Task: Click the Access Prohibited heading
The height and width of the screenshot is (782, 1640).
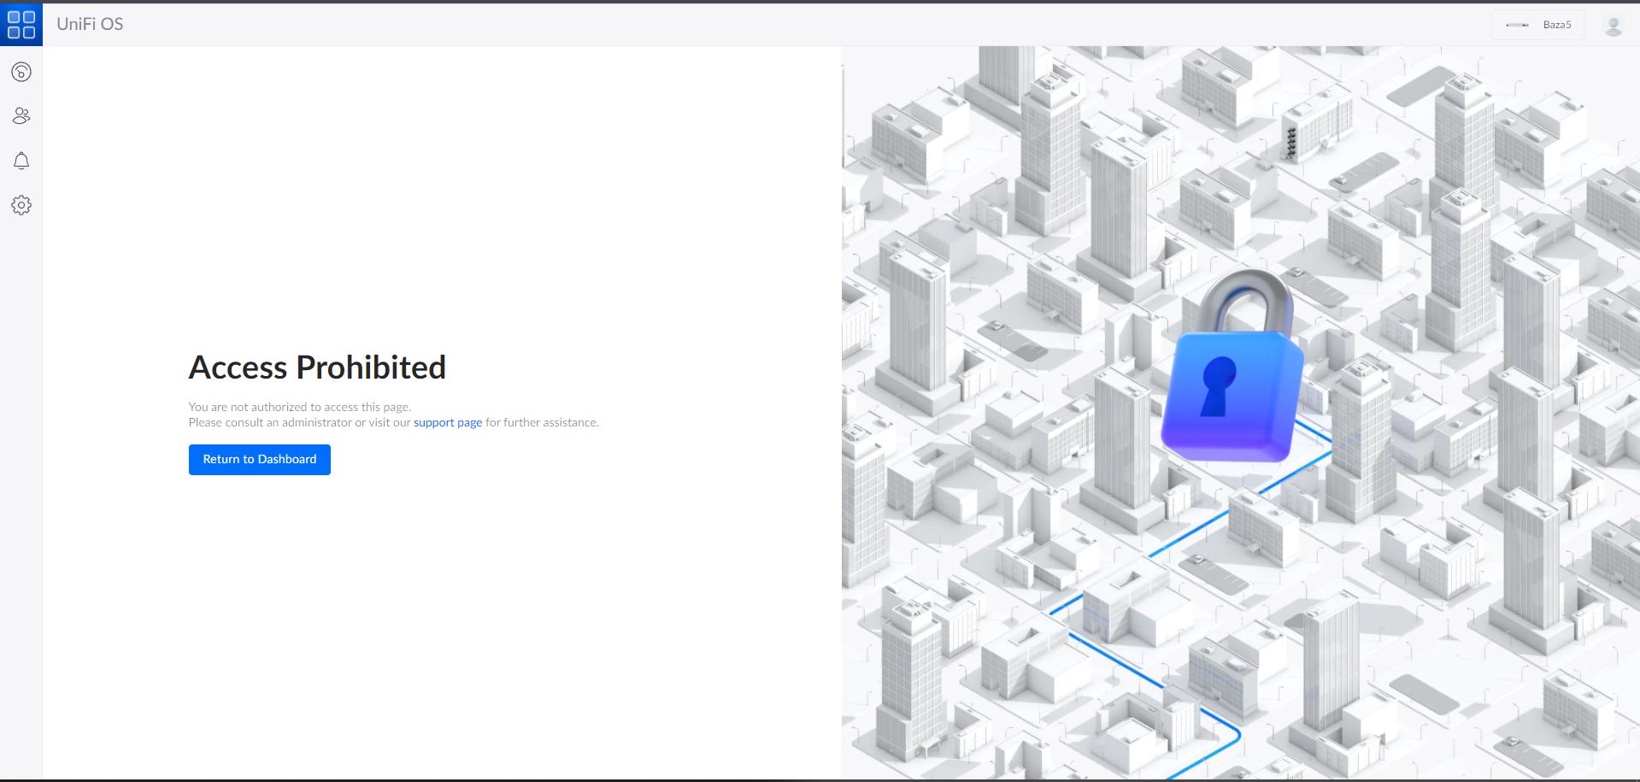Action: [317, 367]
